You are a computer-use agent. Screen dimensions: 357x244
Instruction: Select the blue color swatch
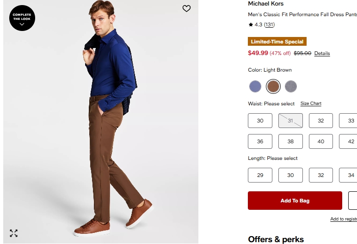point(255,86)
